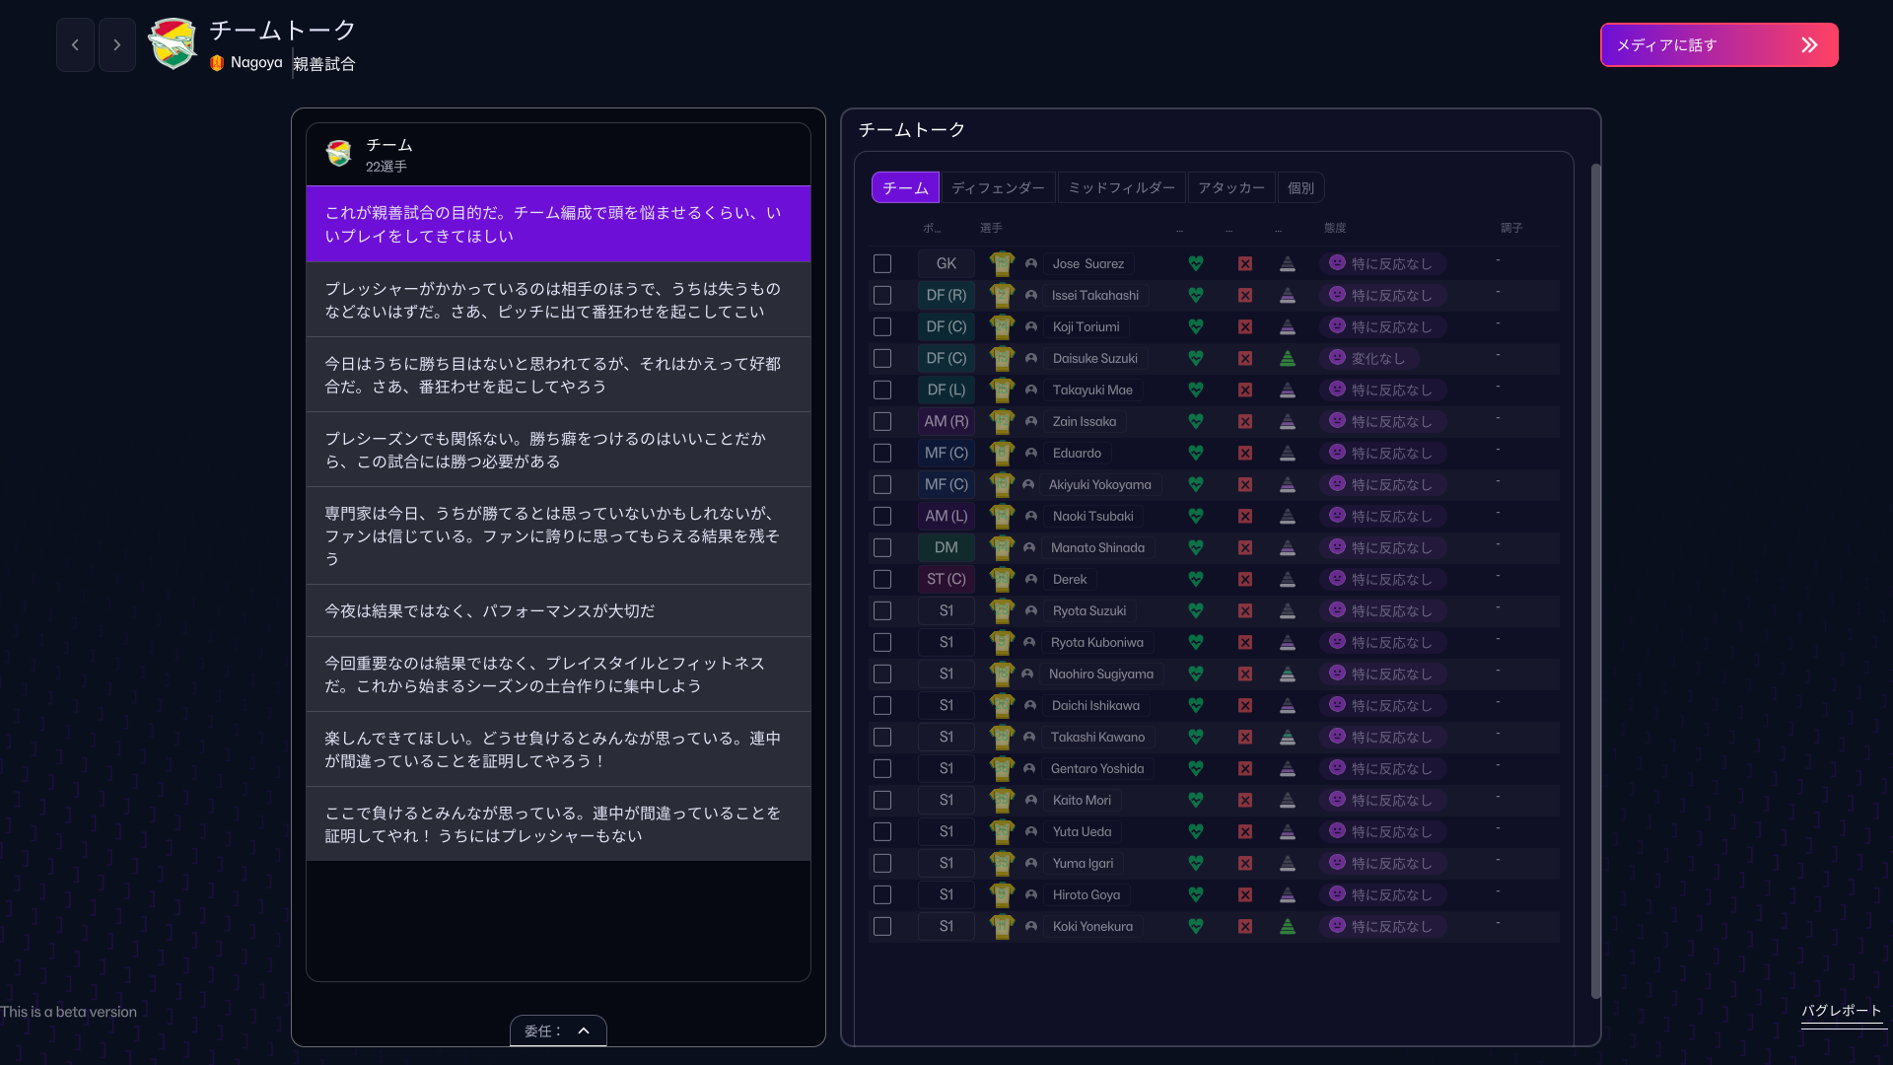The width and height of the screenshot is (1893, 1065).
Task: Sort by the 態度 column header
Action: (1335, 228)
